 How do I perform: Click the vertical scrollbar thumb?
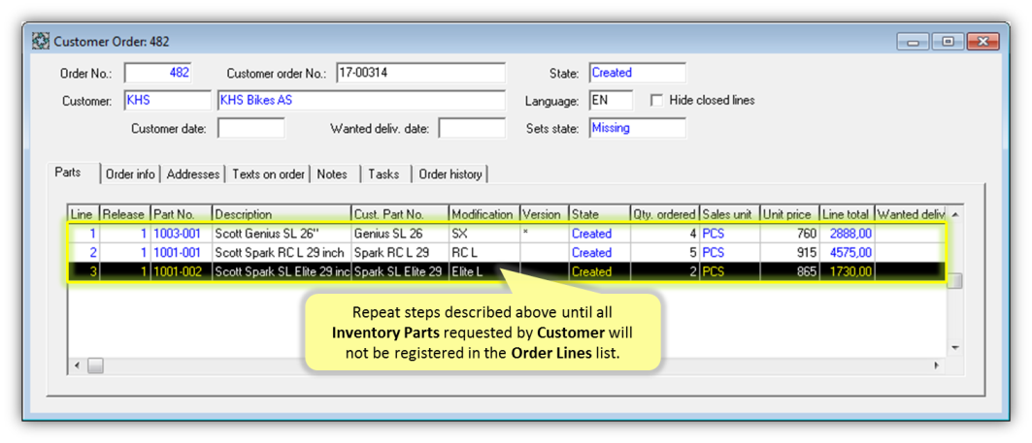coord(955,281)
